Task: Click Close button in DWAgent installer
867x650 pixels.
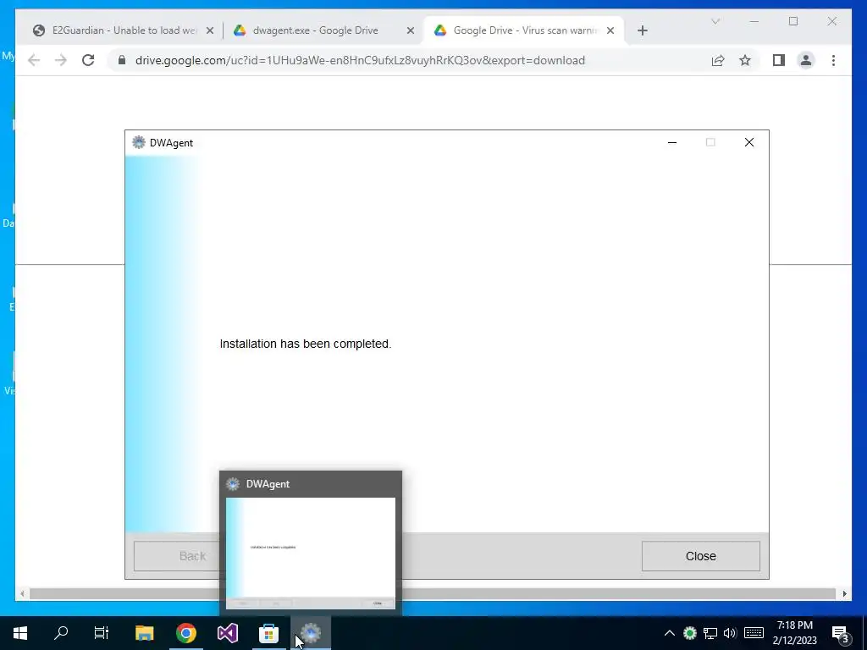Action: [700, 556]
